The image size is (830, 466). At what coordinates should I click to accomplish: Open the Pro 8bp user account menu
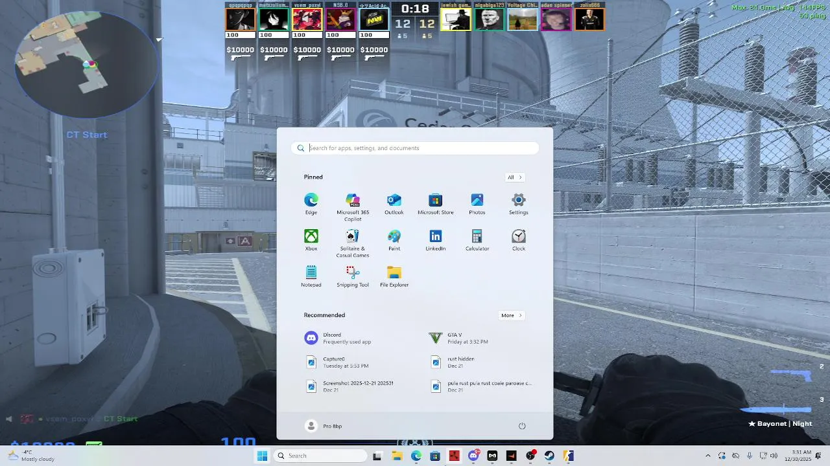click(x=324, y=426)
